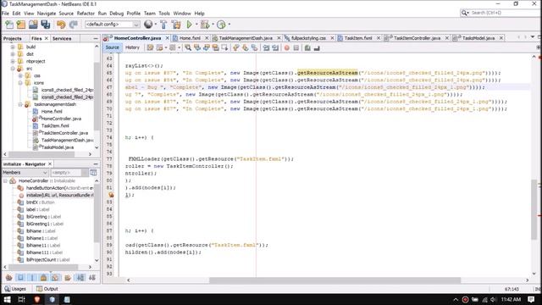
Task: Click the New Project toolbar icon
Action: tap(21, 25)
